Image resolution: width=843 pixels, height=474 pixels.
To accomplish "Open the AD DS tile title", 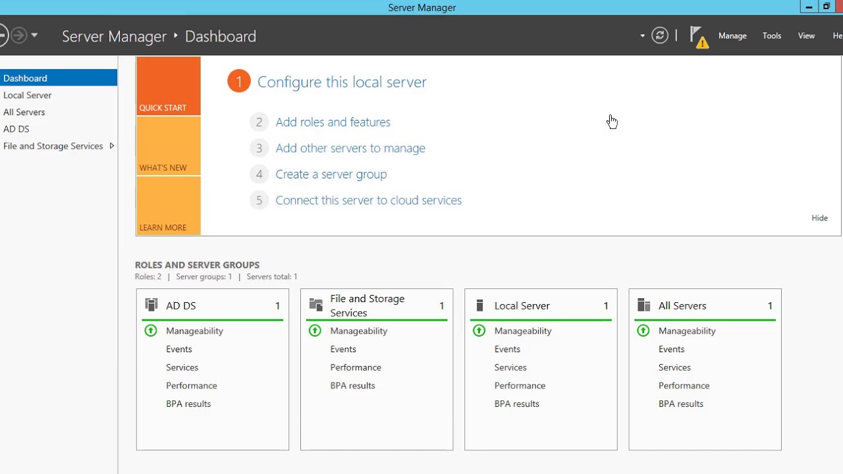I will click(x=181, y=305).
